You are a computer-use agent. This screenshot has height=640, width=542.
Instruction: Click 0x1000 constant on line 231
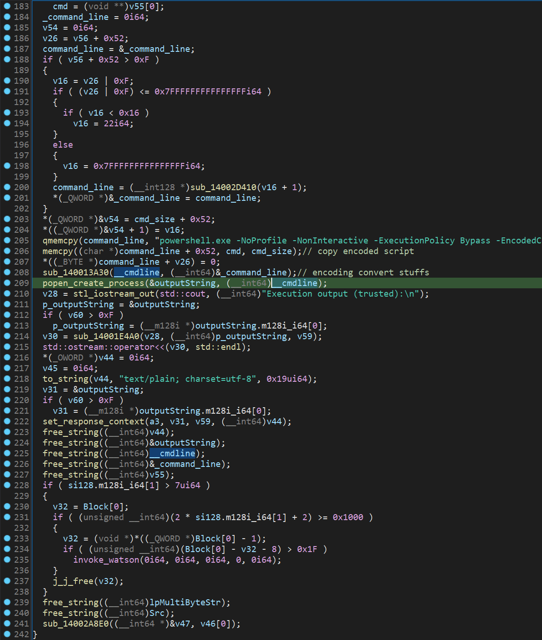tap(348, 517)
